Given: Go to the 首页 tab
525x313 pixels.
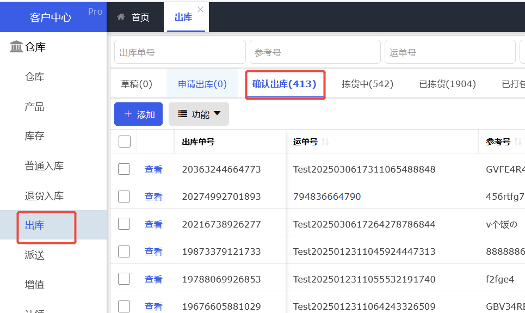Looking at the screenshot, I should point(135,17).
